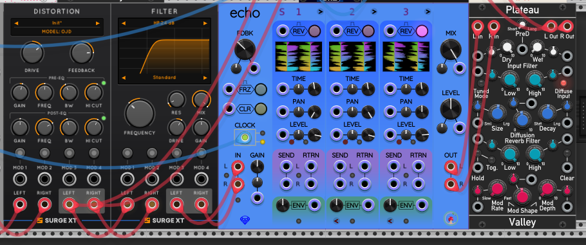586x245 pixels.
Task: Toggle tap 1 REV reverse button
Action: click(x=315, y=31)
